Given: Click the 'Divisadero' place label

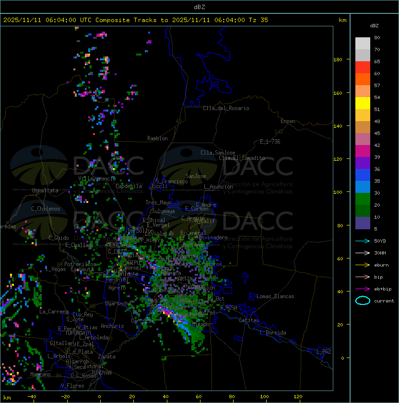Looking at the screenshot, I should (x=213, y=237).
